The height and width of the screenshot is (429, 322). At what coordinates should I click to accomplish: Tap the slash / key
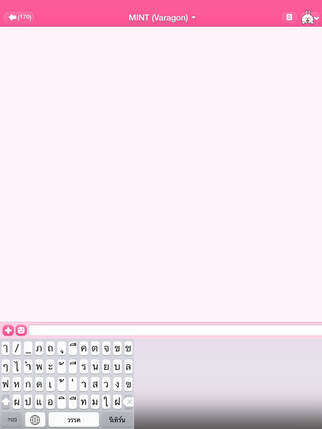click(x=17, y=348)
